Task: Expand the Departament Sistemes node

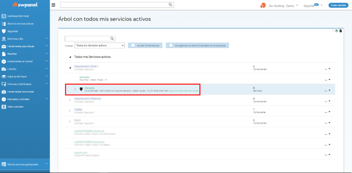Action: point(70,100)
